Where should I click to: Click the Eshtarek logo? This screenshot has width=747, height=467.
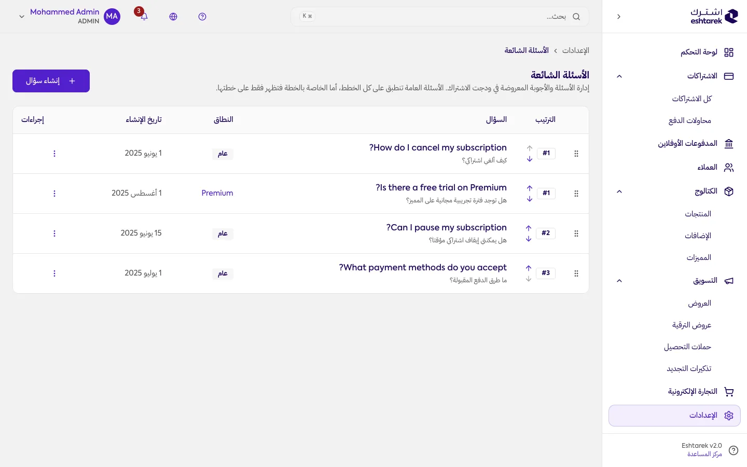tap(714, 17)
